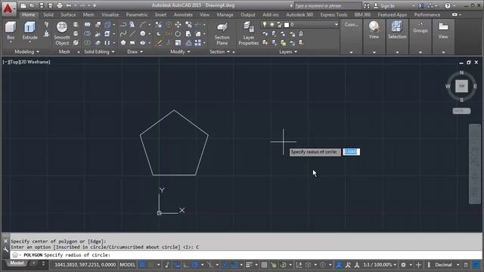Expand the Section panel dropdown
The width and height of the screenshot is (484, 272).
coord(220,51)
